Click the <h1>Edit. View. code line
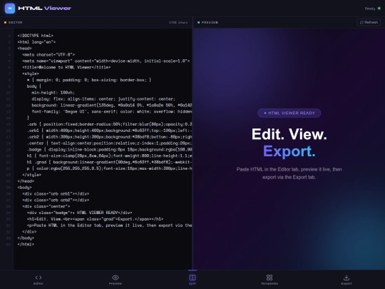385x289 pixels. (x=95, y=219)
